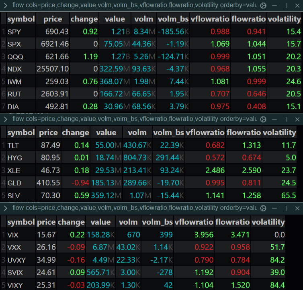Click GLD change -0.94

point(80,183)
